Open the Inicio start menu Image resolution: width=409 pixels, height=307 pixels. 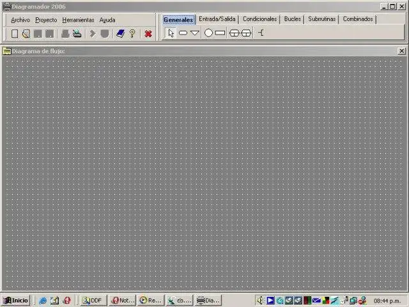pyautogui.click(x=15, y=301)
